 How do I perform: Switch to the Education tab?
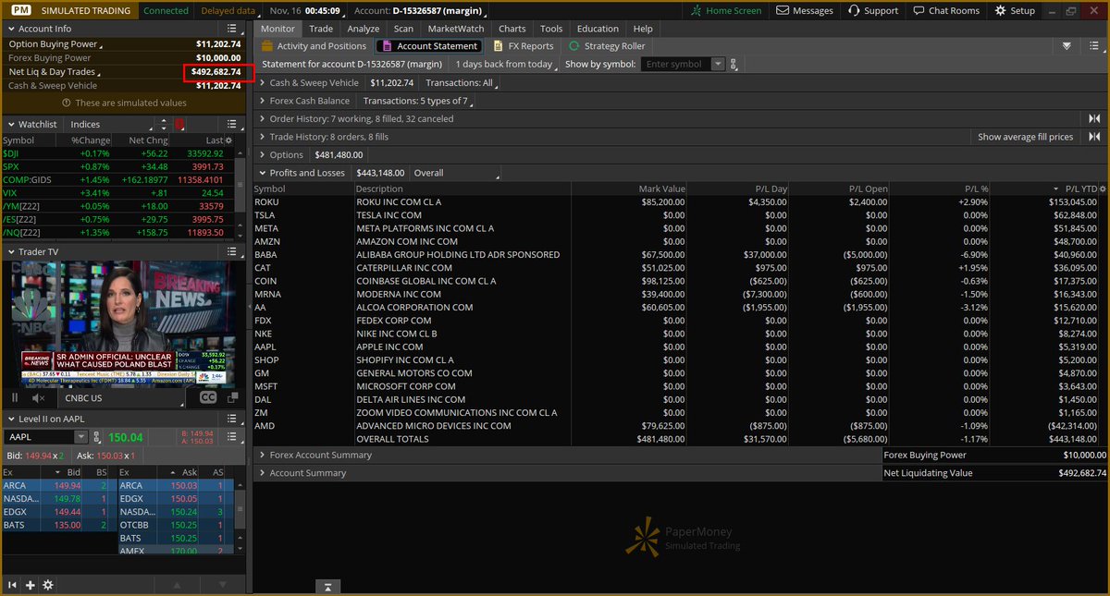click(x=598, y=29)
